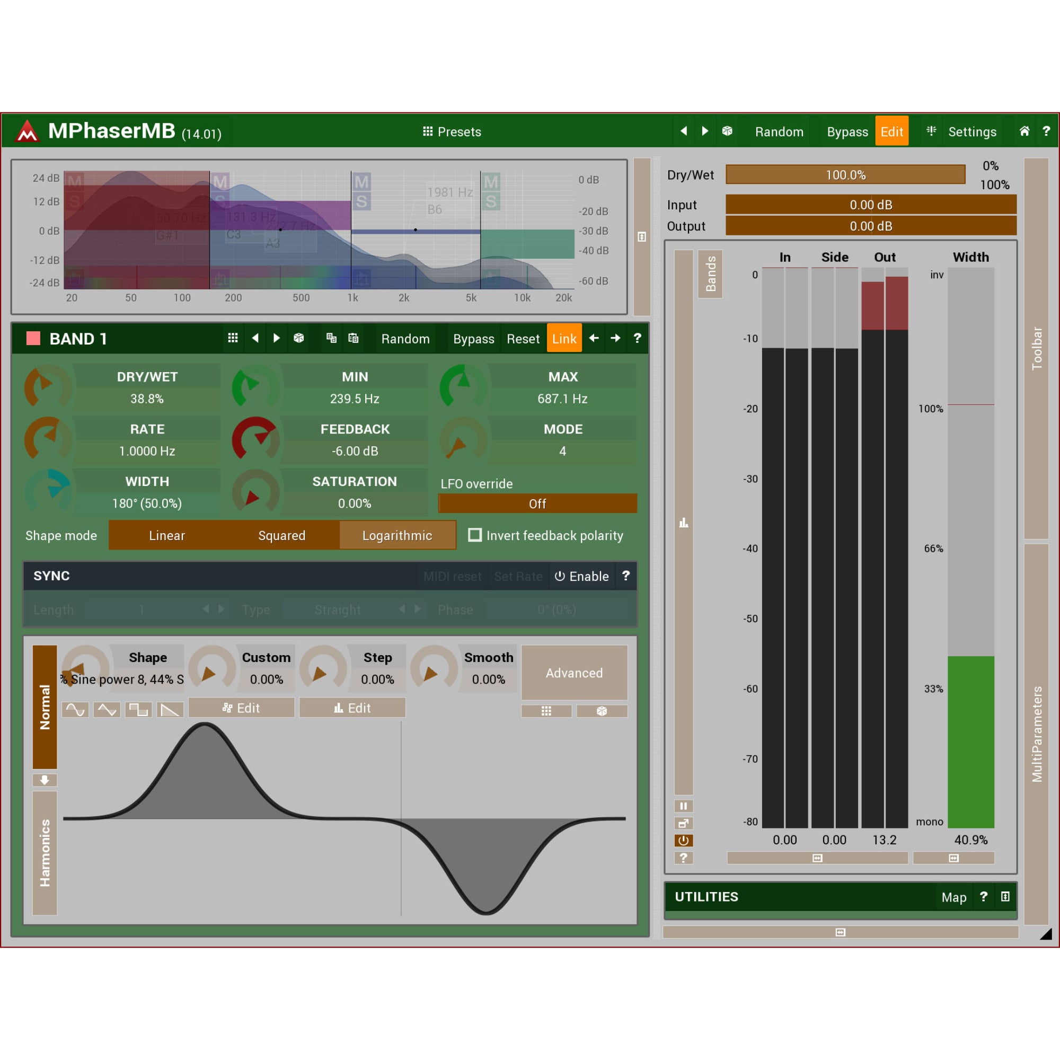Viewport: 1060px width, 1060px height.
Task: Pause the meters display
Action: click(684, 806)
